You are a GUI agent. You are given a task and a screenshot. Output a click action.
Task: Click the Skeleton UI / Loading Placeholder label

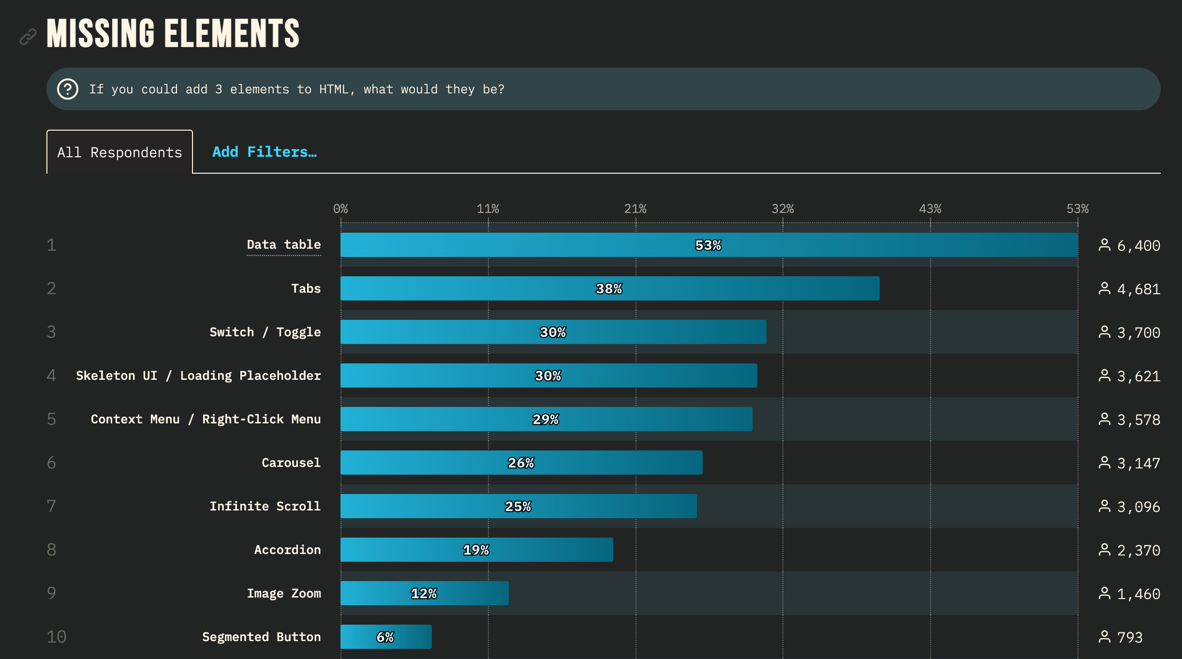[198, 375]
